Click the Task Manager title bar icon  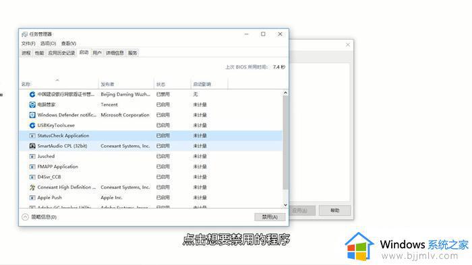(x=25, y=34)
